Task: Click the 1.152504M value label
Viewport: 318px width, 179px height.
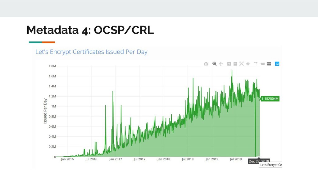Action: point(270,99)
